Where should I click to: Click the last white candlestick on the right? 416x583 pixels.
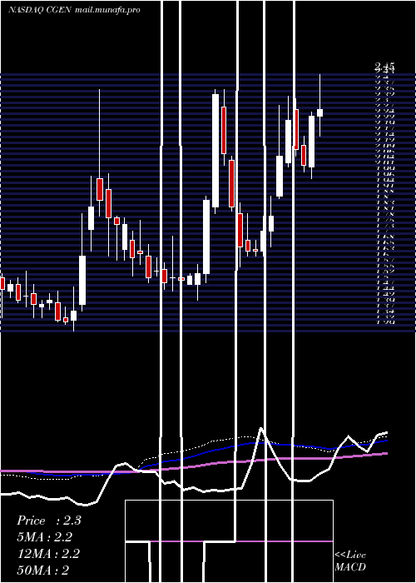pos(319,112)
